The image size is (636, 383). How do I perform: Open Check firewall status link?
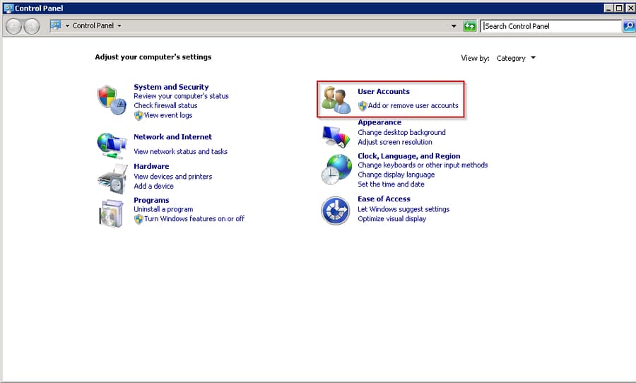pyautogui.click(x=165, y=105)
